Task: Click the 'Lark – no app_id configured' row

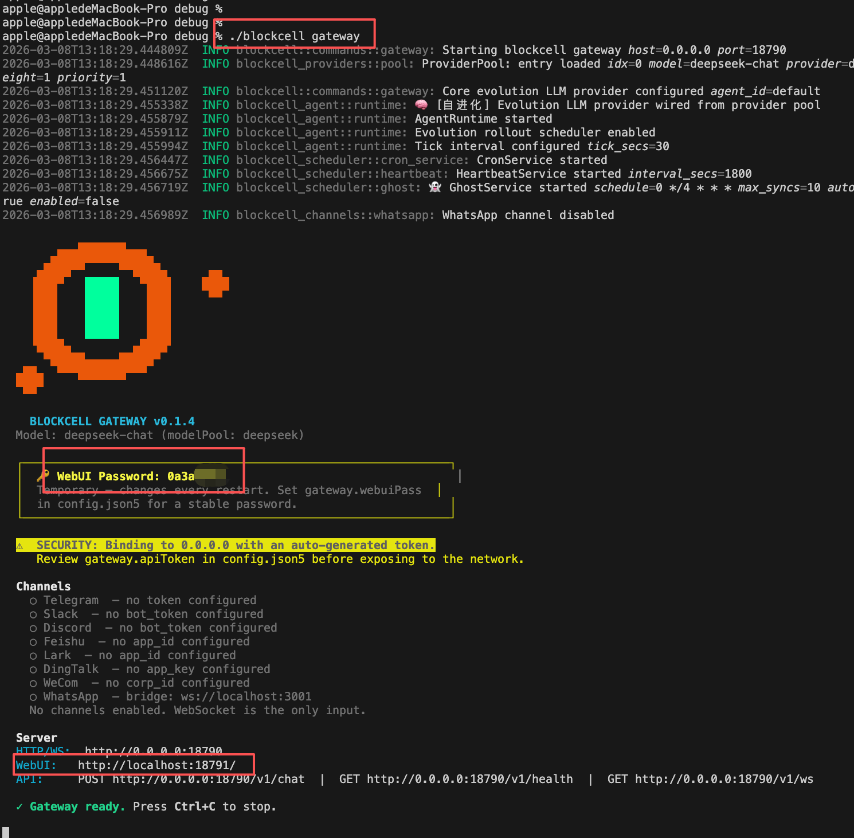Action: click(133, 655)
